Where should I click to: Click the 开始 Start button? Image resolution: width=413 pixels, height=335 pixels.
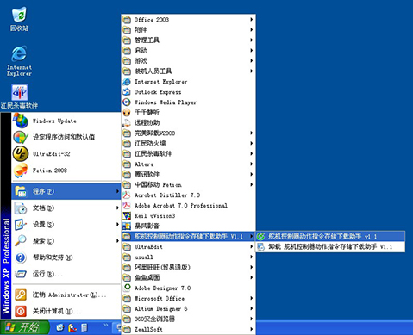[x=24, y=327]
